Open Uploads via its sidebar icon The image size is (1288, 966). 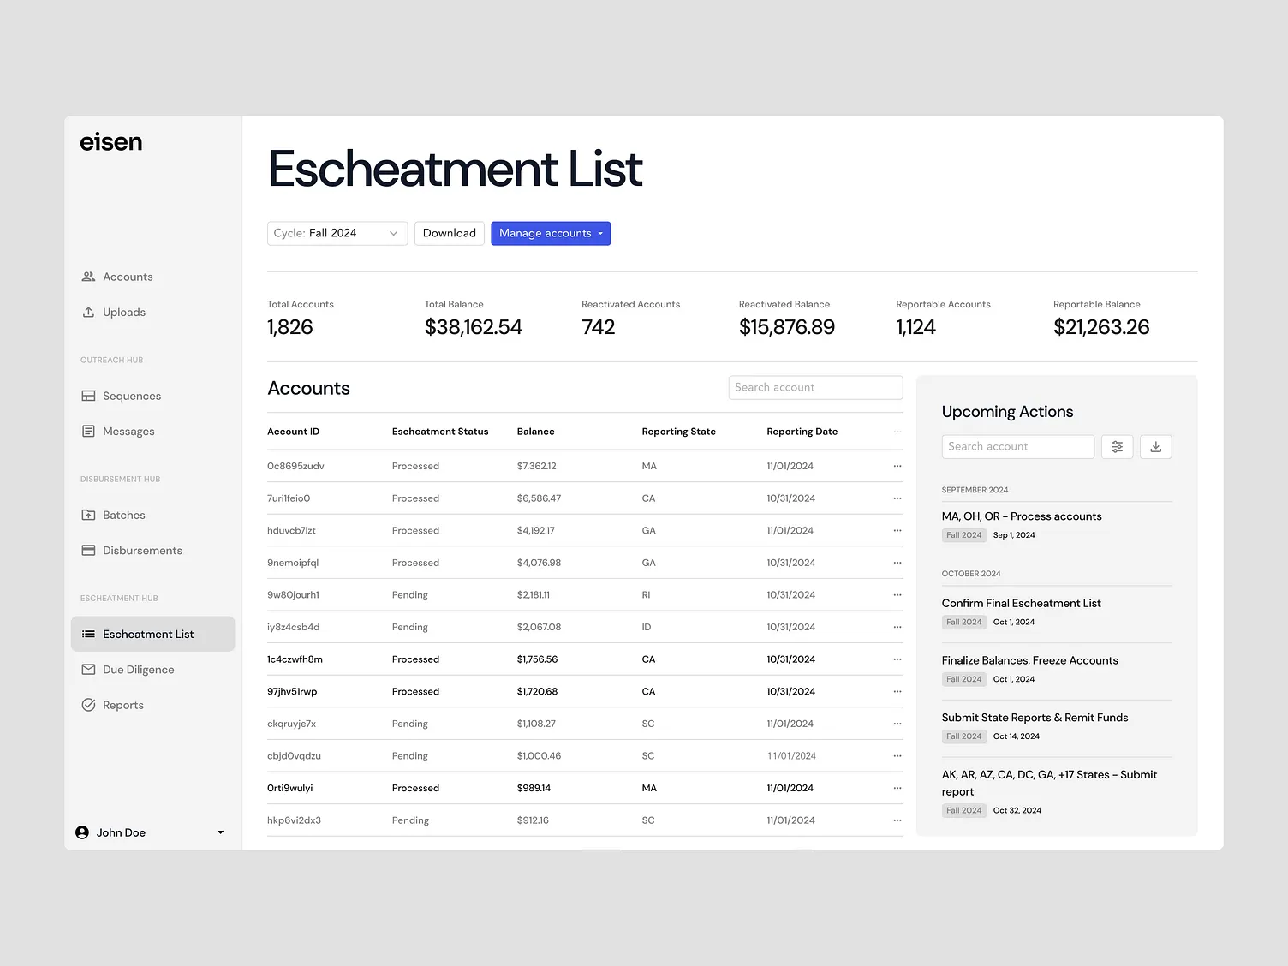click(89, 312)
